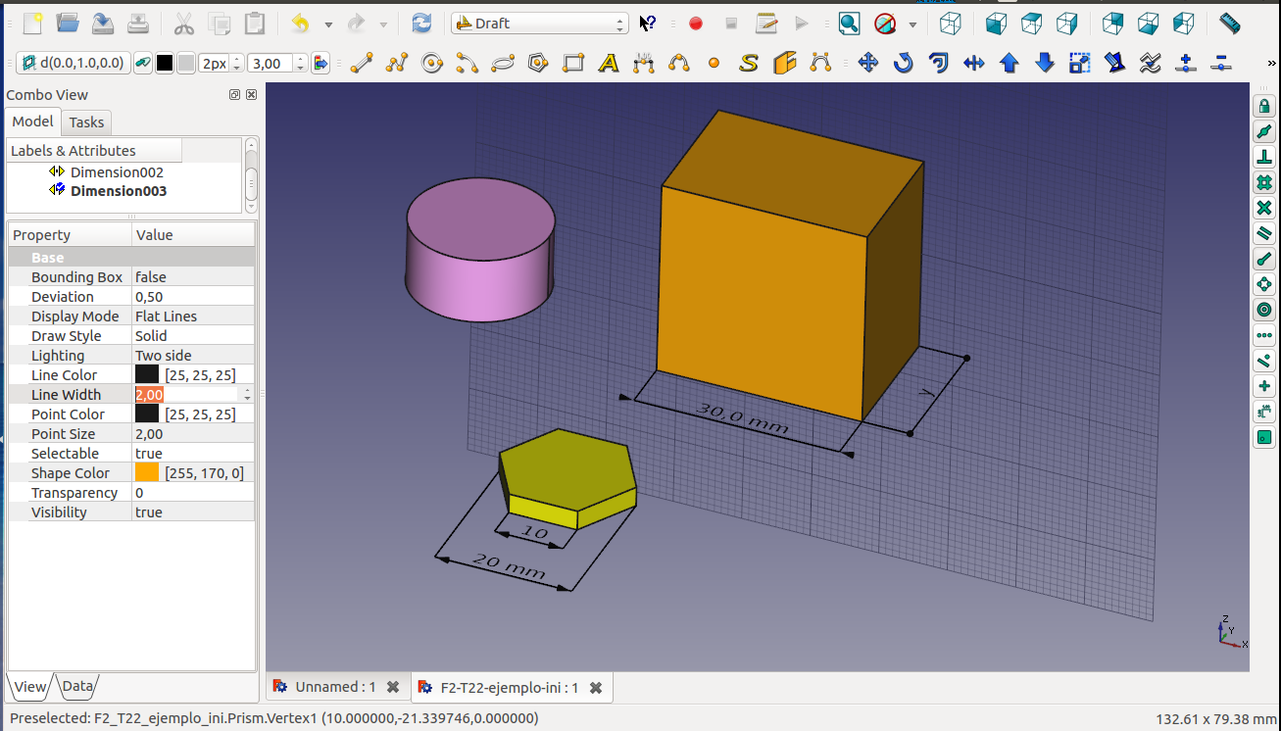
Task: Select Dimension002 in the model tree
Action: coord(117,172)
